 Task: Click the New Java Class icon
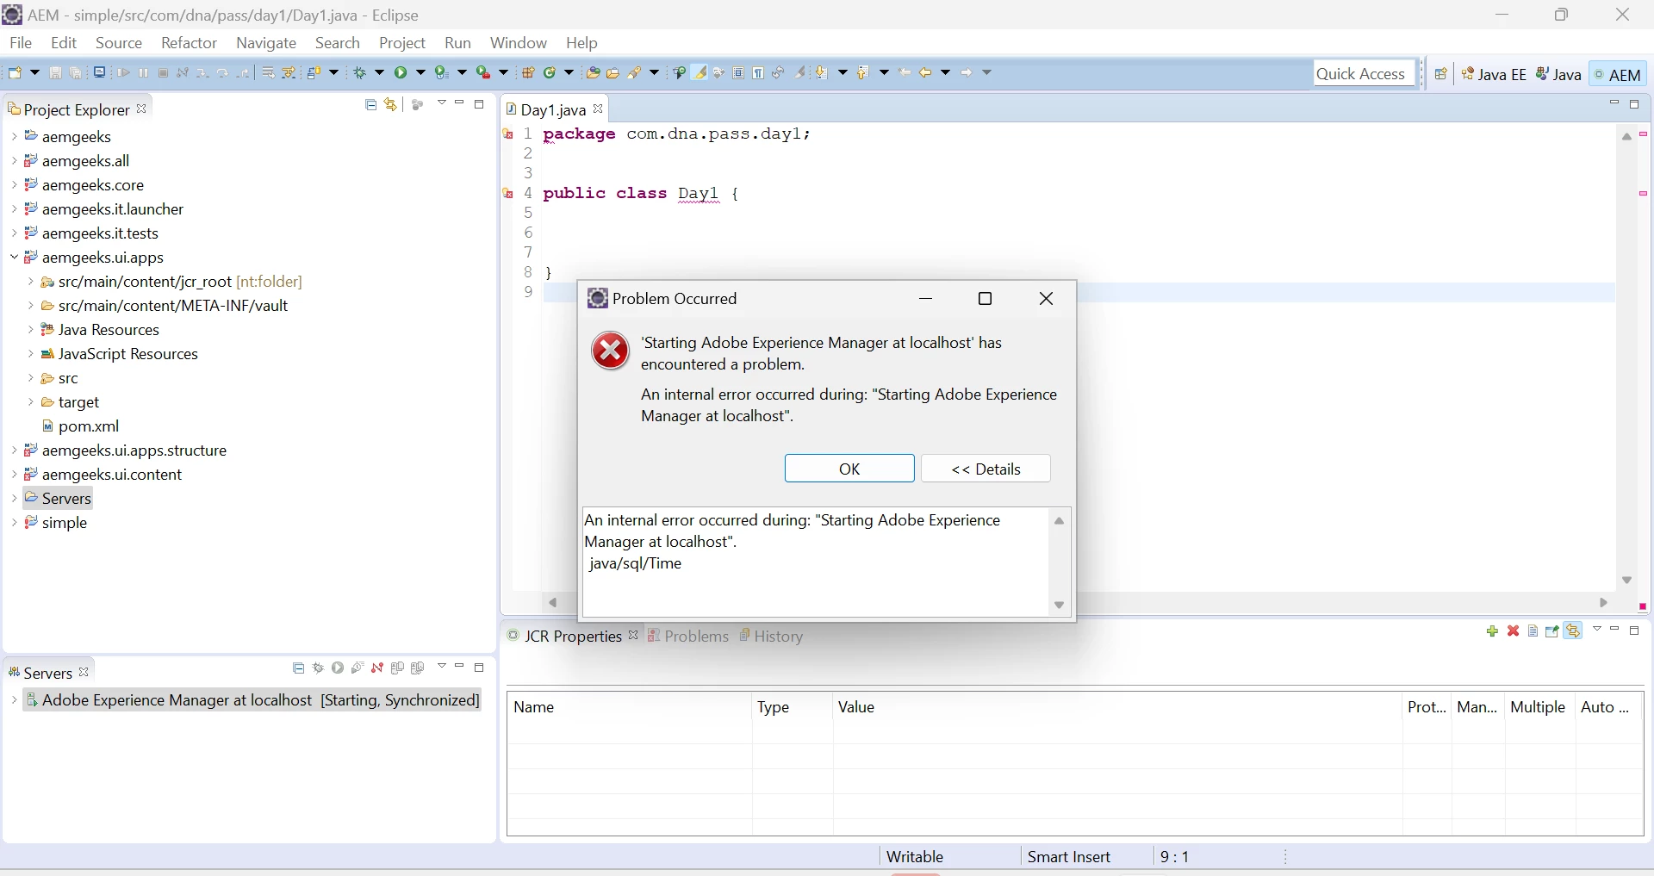tap(550, 73)
